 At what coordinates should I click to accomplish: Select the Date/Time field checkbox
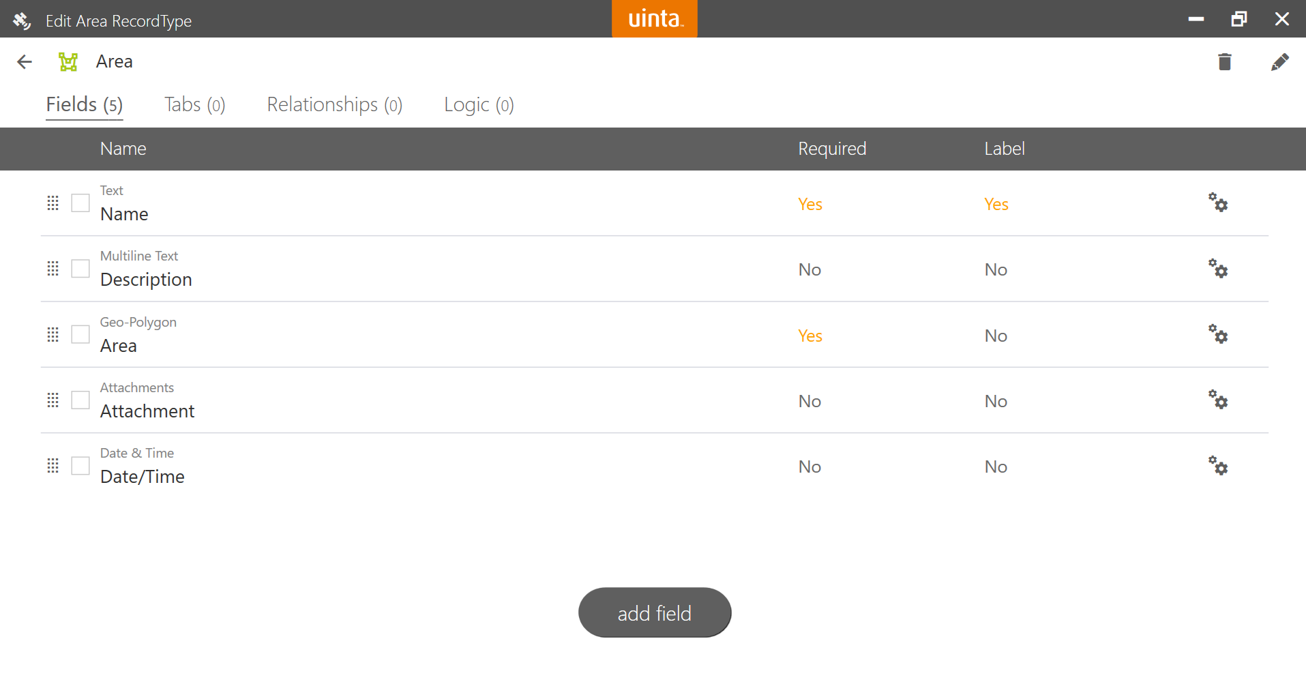coord(80,466)
